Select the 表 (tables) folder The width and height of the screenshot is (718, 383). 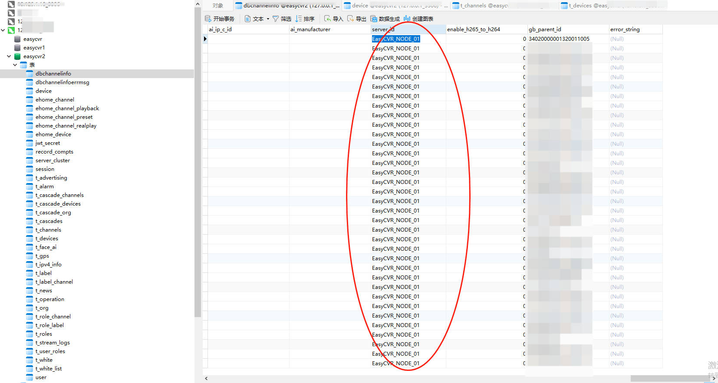[x=32, y=65]
